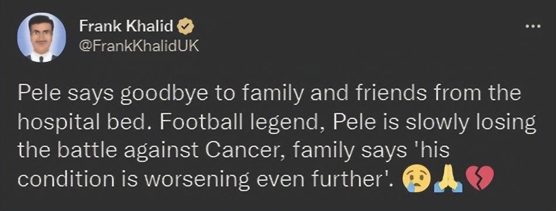Click the word Cancer in tweet
Screen dimensions: 556x211
click(x=247, y=152)
